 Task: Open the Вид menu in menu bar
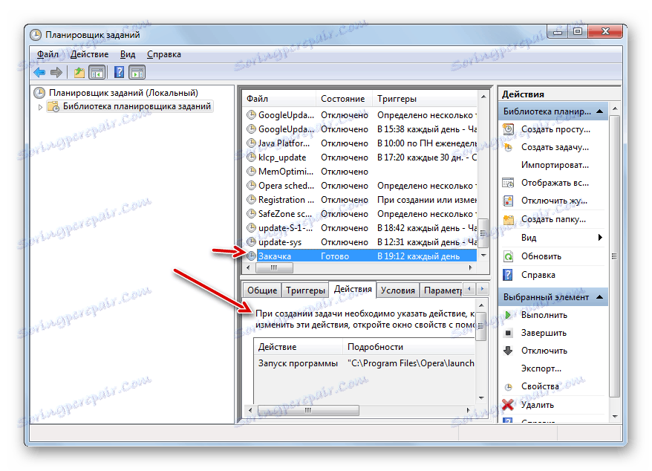128,54
